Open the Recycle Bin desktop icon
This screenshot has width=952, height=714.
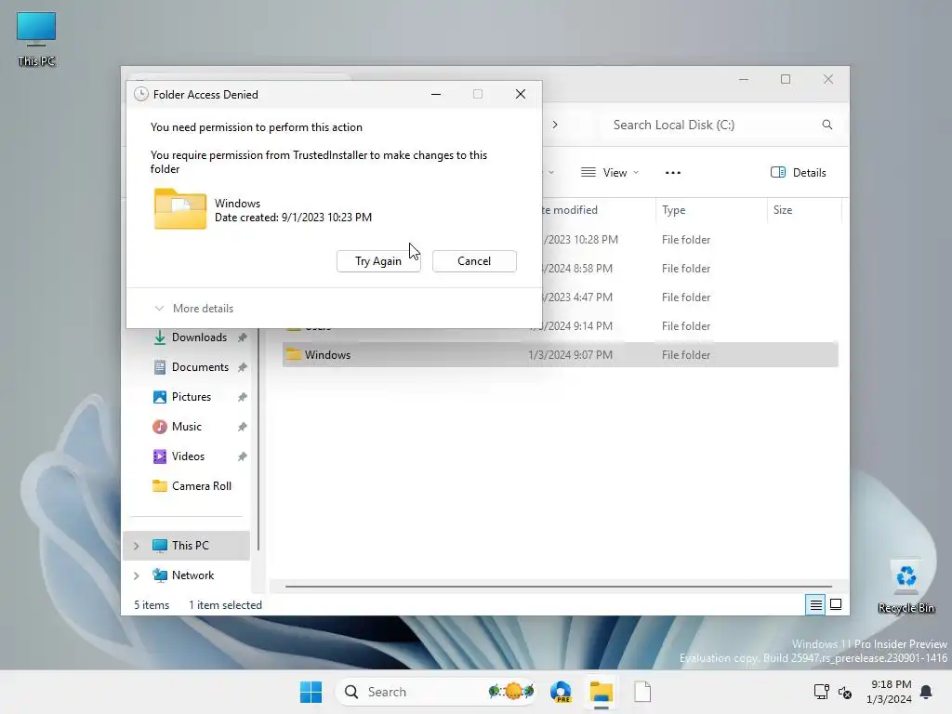(906, 586)
